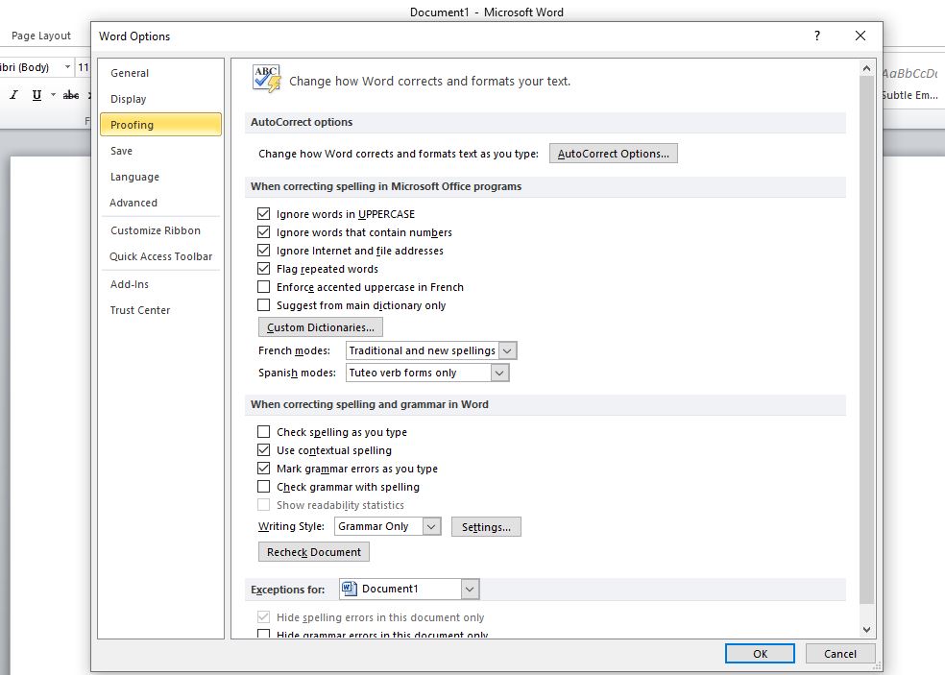This screenshot has height=675, width=945.
Task: Select the Save category
Action: (160, 151)
